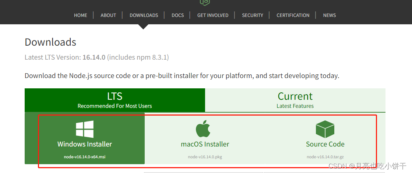
Task: Open the GET INVOLVED nav item
Action: click(x=213, y=15)
